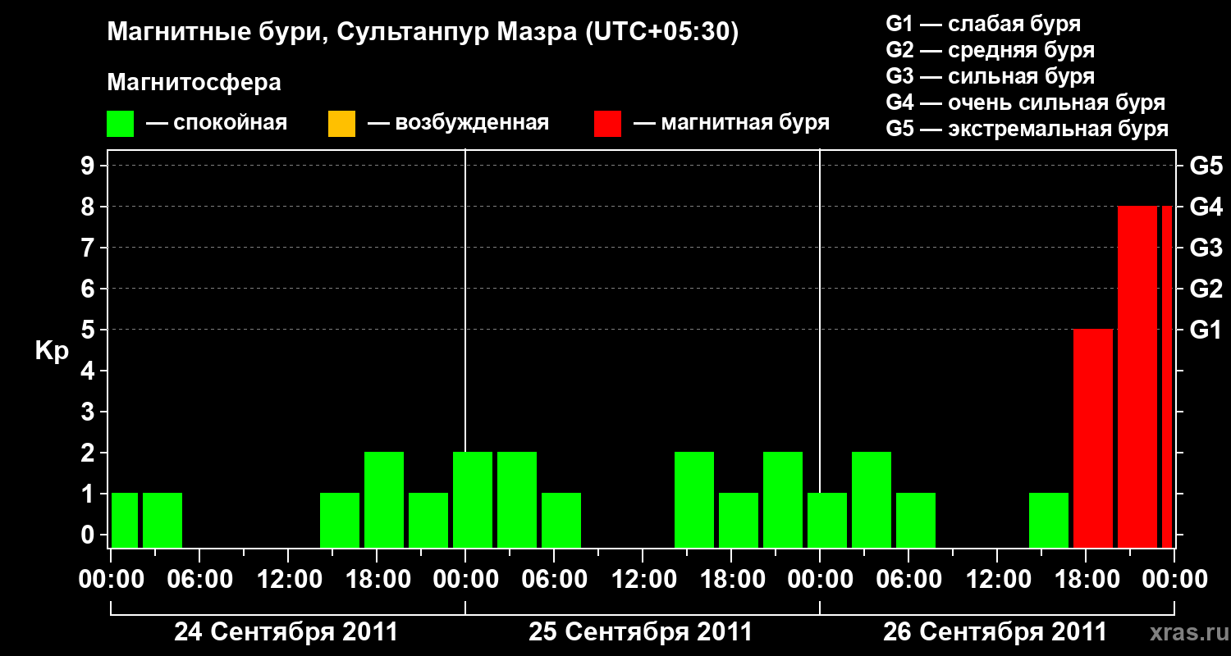The width and height of the screenshot is (1231, 656).
Task: Click 'G1 — слабая буря' legend line
Action: pos(983,24)
